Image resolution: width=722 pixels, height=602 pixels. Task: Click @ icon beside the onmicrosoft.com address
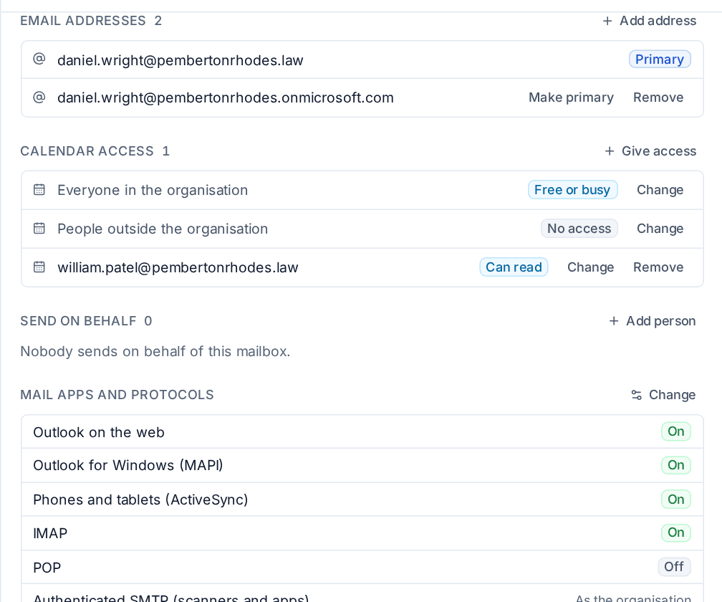(x=39, y=97)
